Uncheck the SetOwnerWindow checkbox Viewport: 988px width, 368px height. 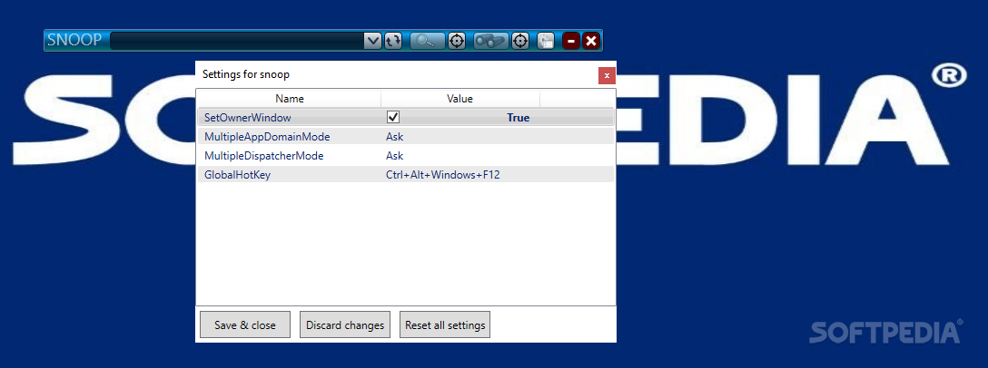coord(393,117)
